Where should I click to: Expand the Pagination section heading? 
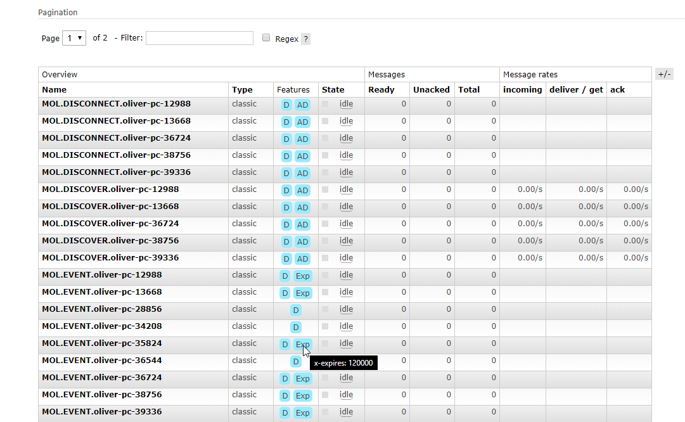click(58, 12)
